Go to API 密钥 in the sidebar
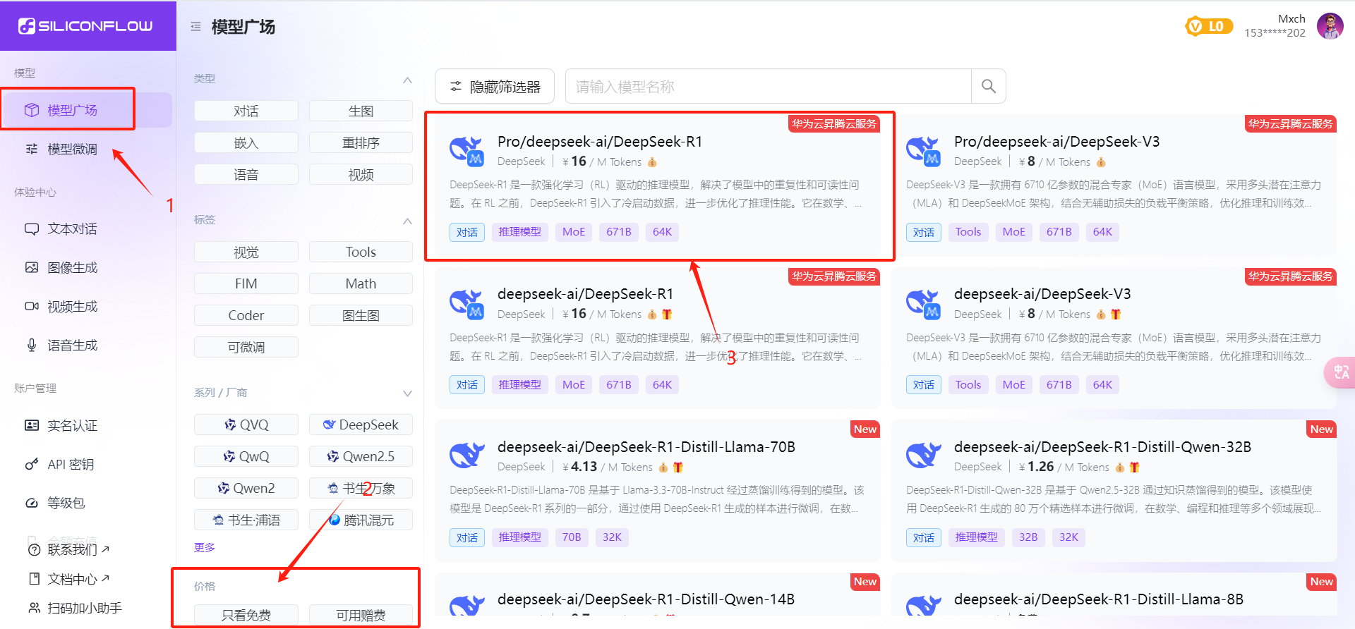 click(71, 464)
